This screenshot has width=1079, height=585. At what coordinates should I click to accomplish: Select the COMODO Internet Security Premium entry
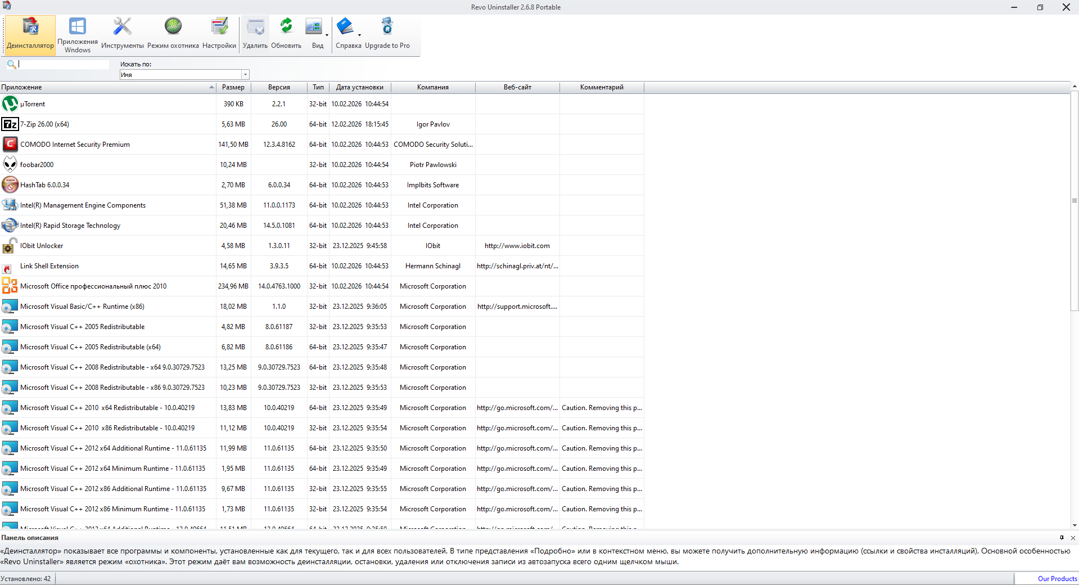click(75, 145)
